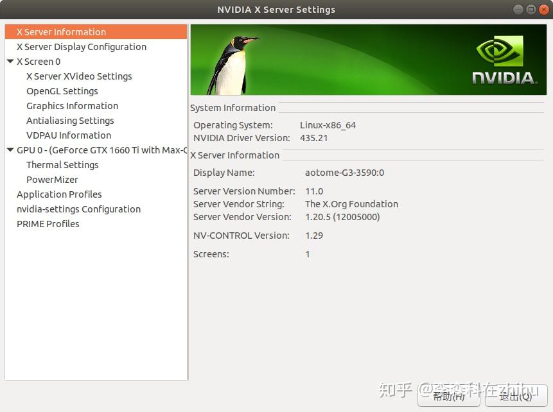Open Application Profiles
The width and height of the screenshot is (553, 412).
coord(59,194)
